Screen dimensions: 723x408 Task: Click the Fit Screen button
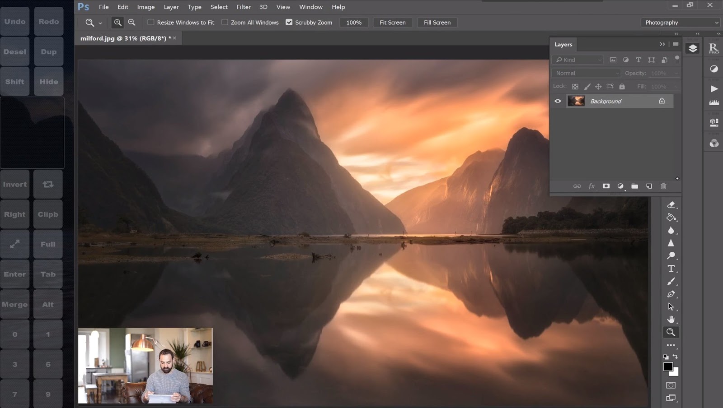click(392, 22)
